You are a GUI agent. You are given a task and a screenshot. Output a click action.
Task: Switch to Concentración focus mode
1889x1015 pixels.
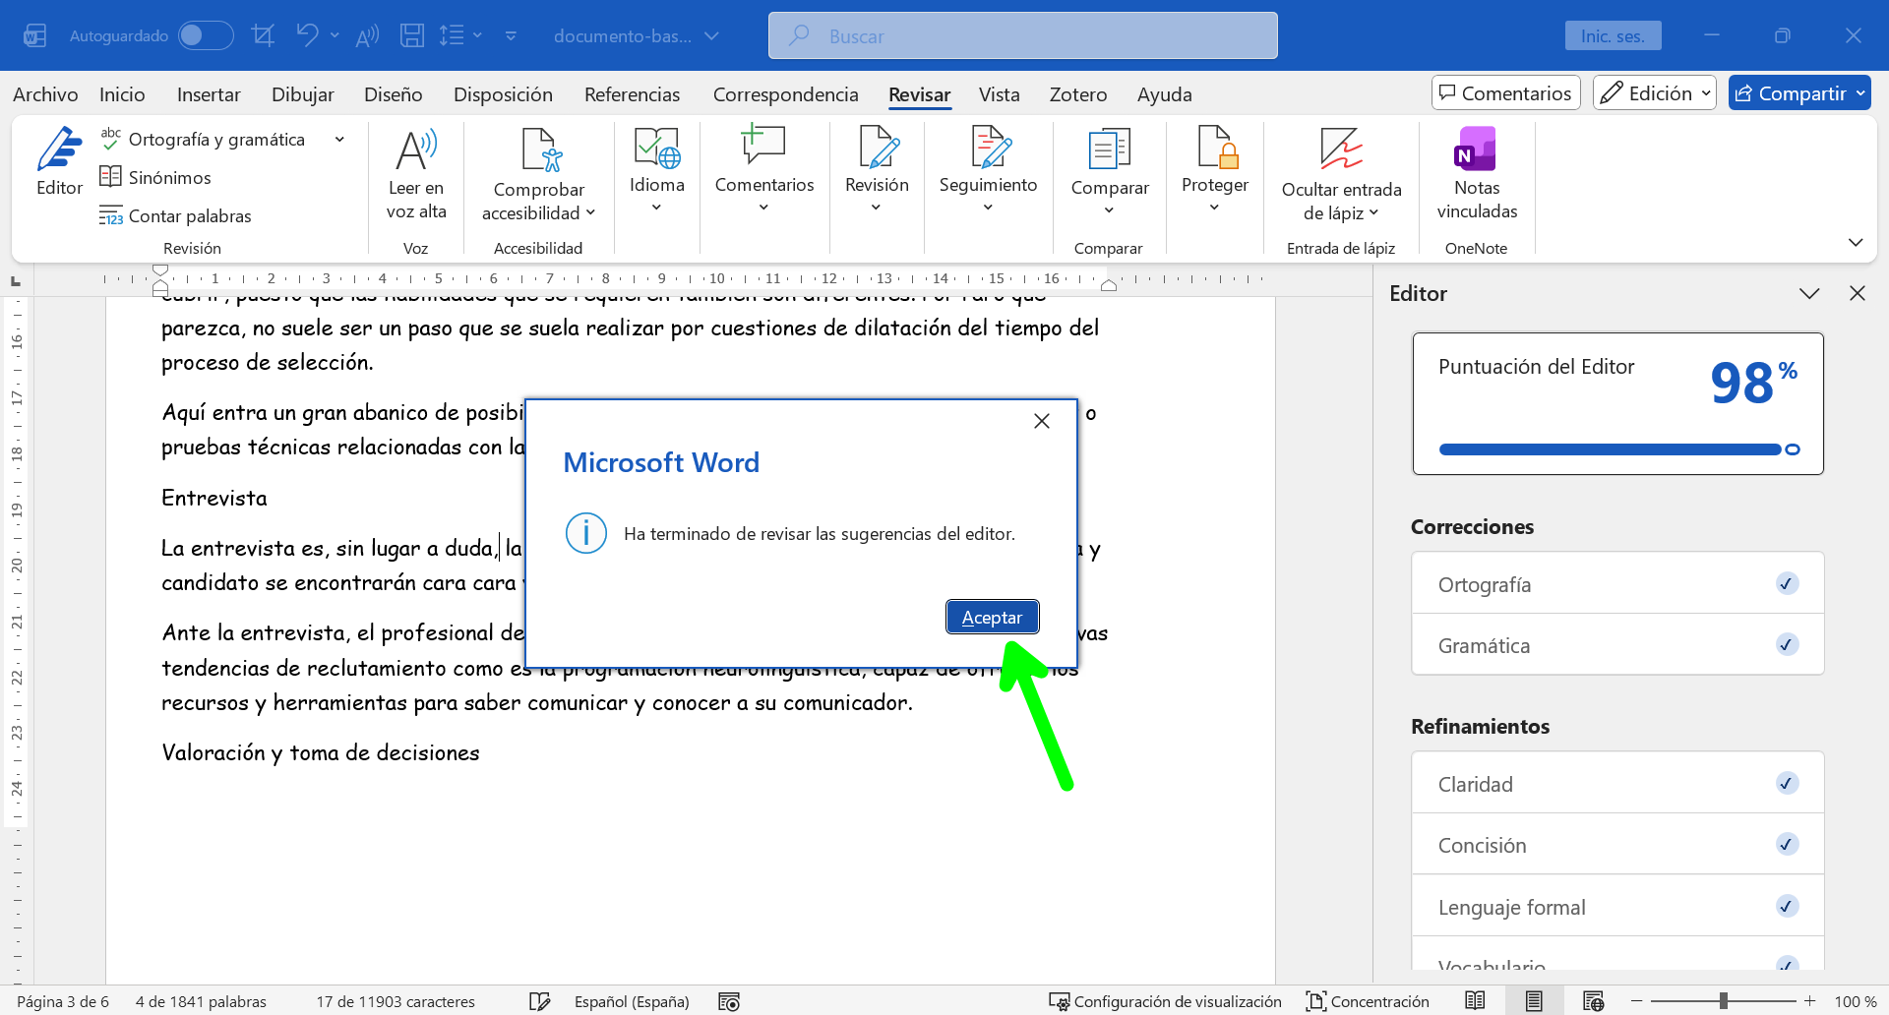[x=1368, y=1001]
